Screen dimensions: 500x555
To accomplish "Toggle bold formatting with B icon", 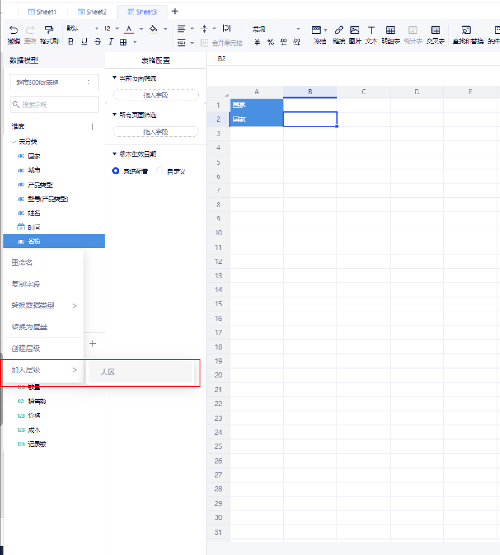I will (x=71, y=42).
